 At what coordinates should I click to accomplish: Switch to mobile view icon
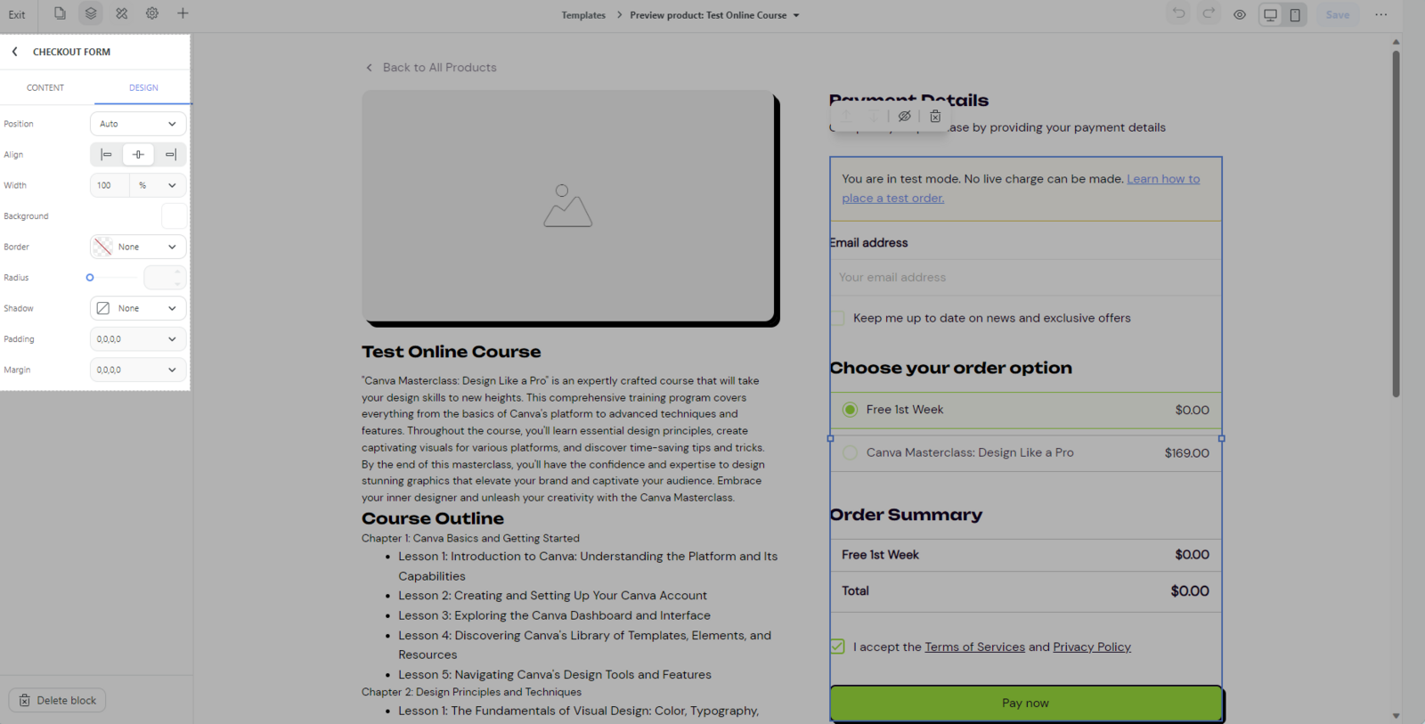tap(1295, 14)
